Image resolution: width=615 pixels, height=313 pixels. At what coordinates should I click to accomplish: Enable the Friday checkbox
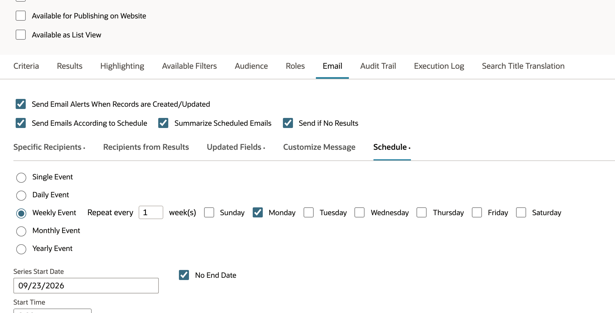(x=477, y=212)
